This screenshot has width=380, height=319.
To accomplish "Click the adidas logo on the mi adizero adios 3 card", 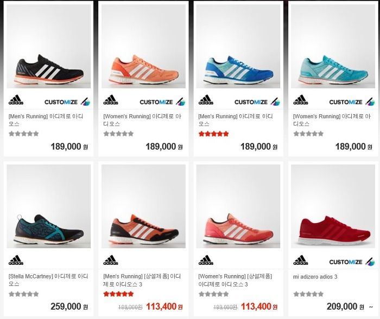I will pos(301,260).
